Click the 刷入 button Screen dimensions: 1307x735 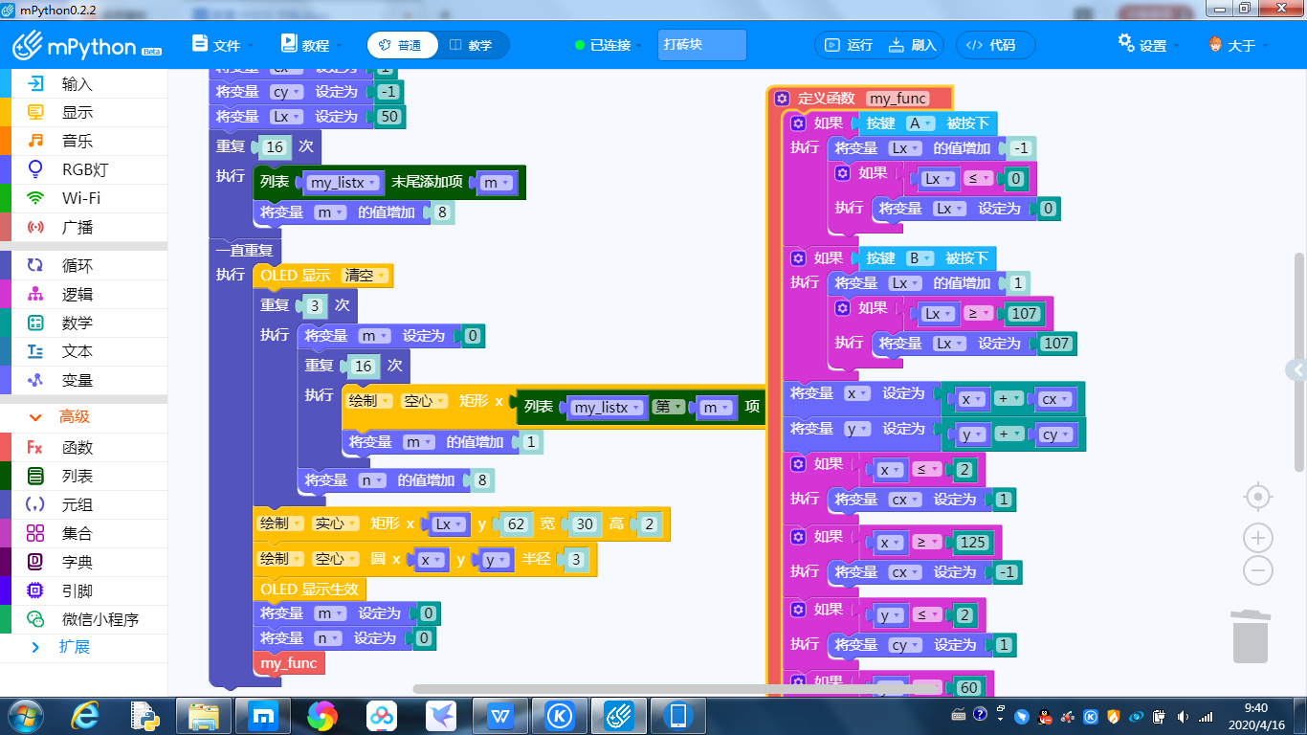coord(912,45)
